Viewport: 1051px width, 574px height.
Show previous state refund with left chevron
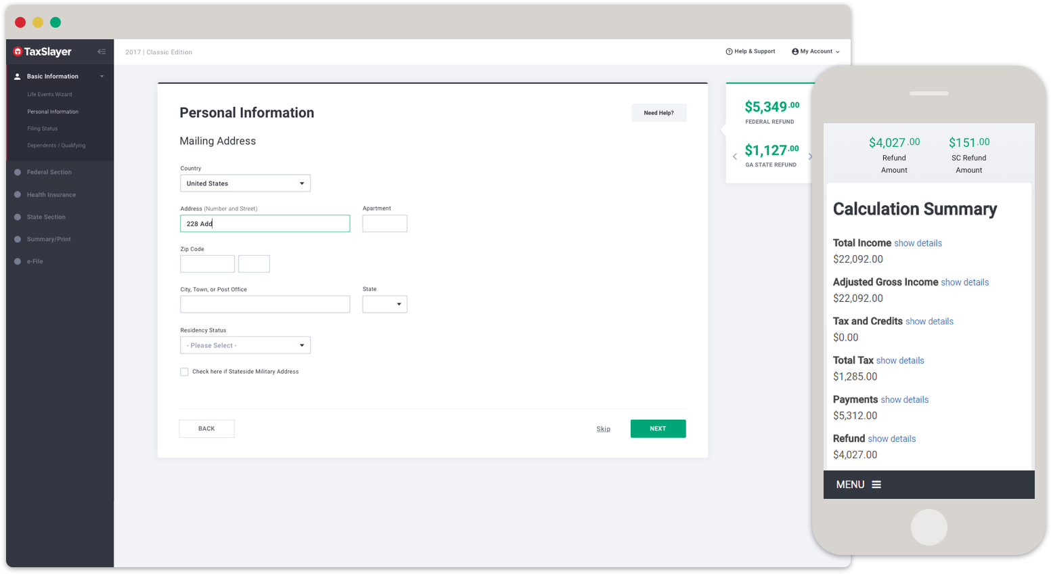pos(735,156)
